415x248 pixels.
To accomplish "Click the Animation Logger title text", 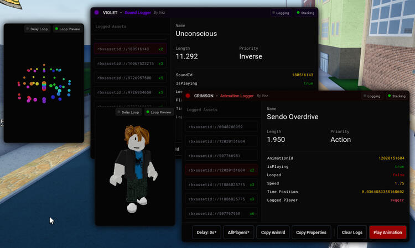I will point(237,96).
